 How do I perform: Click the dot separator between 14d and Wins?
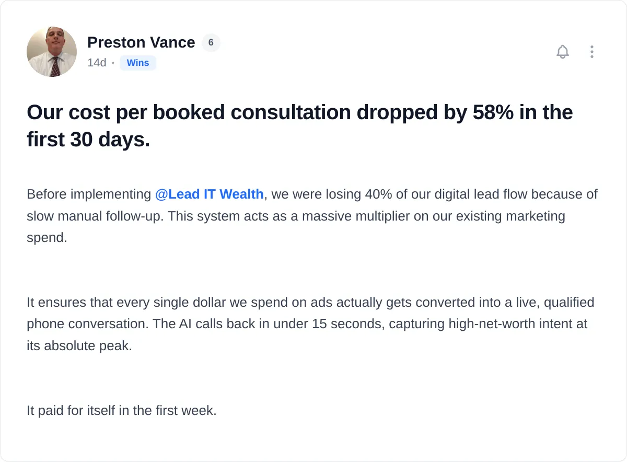(113, 63)
